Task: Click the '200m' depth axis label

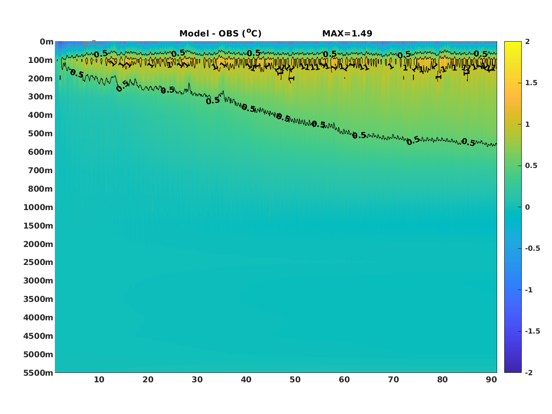Action: click(41, 79)
